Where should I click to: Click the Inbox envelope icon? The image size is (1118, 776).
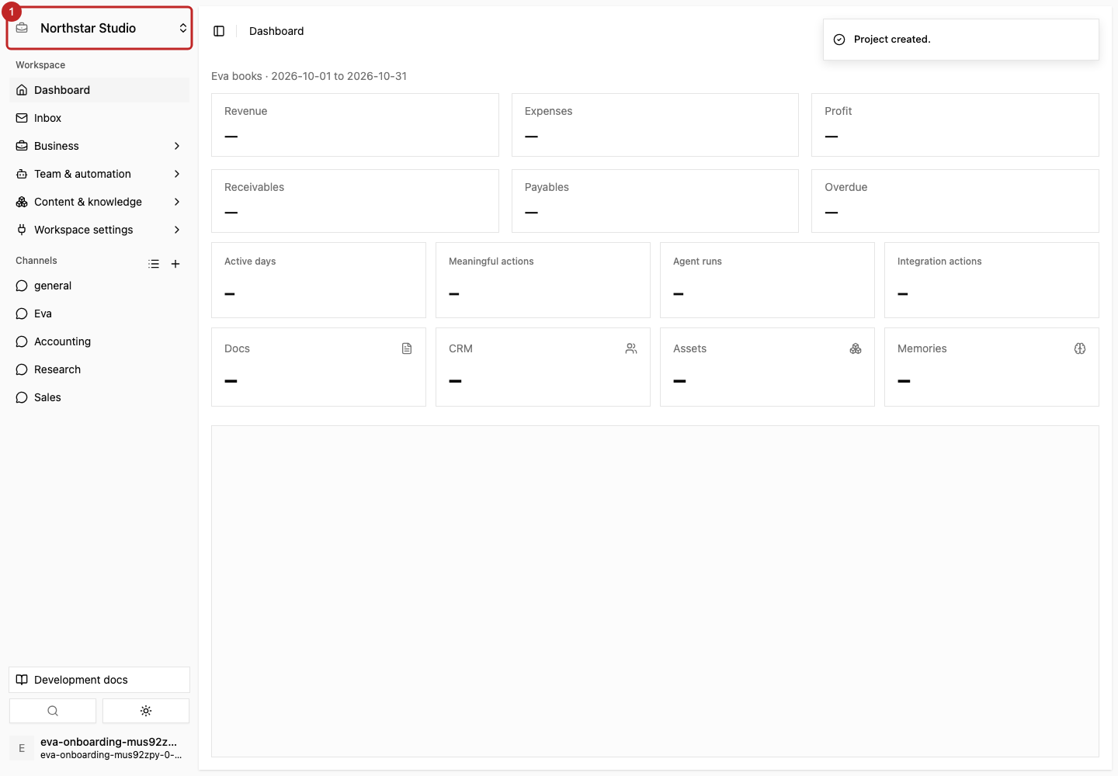click(22, 118)
